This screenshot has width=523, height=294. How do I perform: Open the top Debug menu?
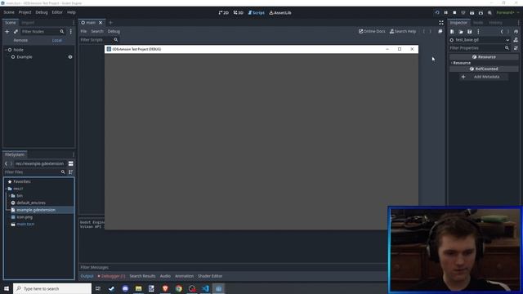(42, 12)
